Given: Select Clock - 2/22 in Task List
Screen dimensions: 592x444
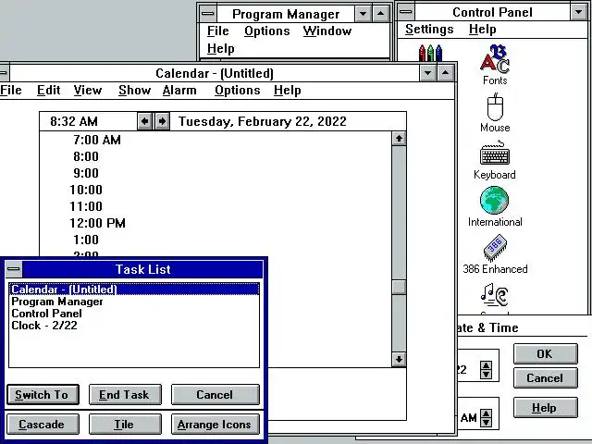Looking at the screenshot, I should click(x=134, y=326).
